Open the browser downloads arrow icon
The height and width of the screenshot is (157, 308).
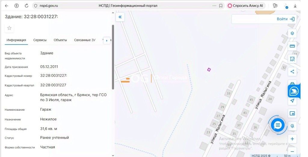click(295, 6)
